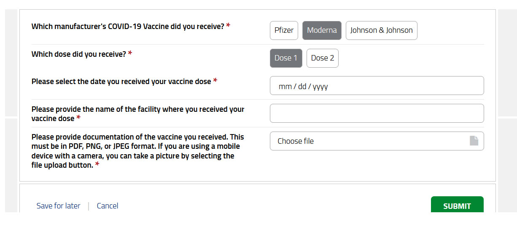Screen dimensions: 517x232
Task: Click the vaccine dose date question label
Action: (121, 82)
